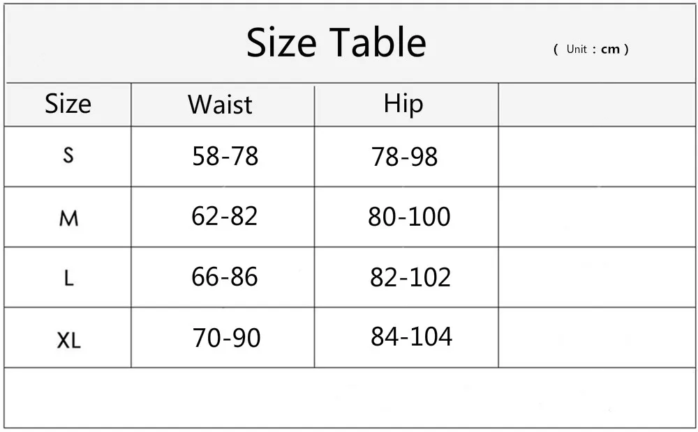Click hip value 82-102

410,277
